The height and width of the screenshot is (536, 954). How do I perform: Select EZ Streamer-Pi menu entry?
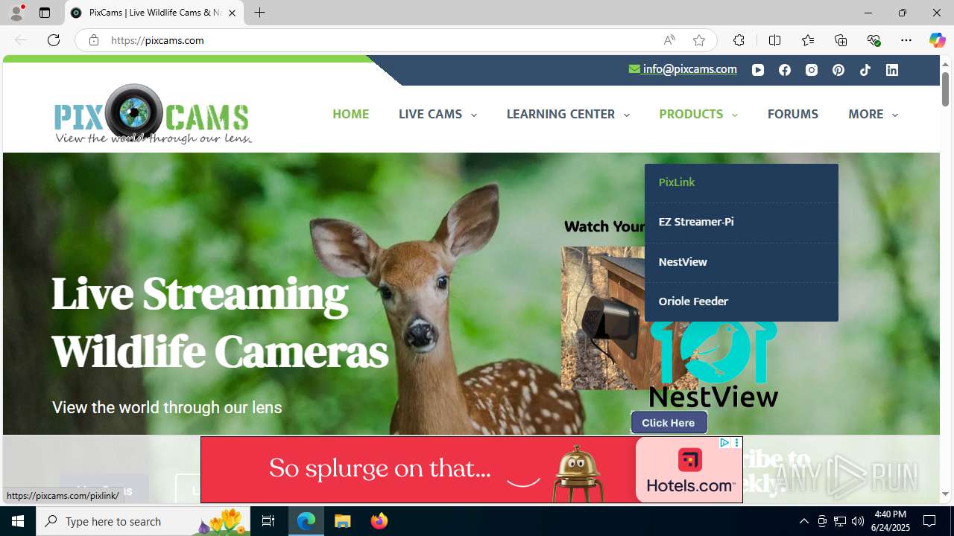(x=742, y=222)
